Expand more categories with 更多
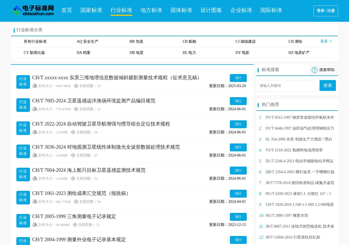Viewport: 349px width, 245px height. [326, 41]
